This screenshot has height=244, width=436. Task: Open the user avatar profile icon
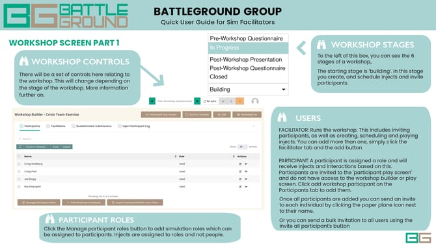click(255, 101)
